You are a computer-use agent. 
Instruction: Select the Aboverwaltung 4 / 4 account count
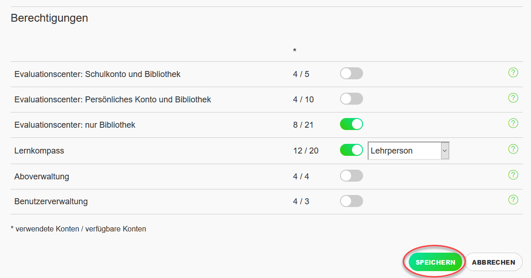coord(301,177)
